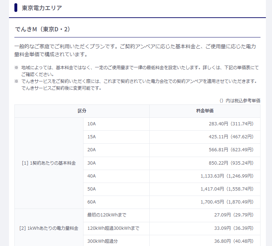Click the 36.80円（40.48円） price value
The image size is (272, 246).
click(234, 241)
